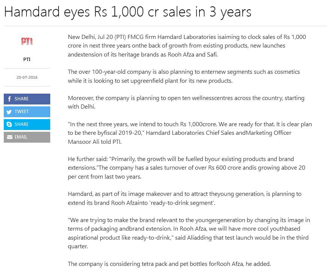Screen dimensions: 327x273
Task: Select the last line about tetra pack bottles
Action: 169,264
